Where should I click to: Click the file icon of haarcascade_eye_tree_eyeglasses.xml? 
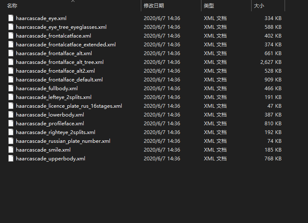(11, 27)
